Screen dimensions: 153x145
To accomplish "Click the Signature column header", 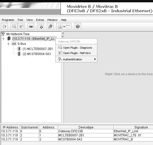I will (141, 127).
